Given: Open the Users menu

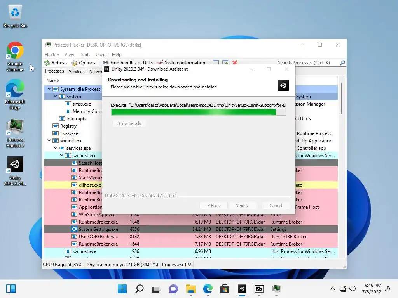Looking at the screenshot, I should pos(101,54).
